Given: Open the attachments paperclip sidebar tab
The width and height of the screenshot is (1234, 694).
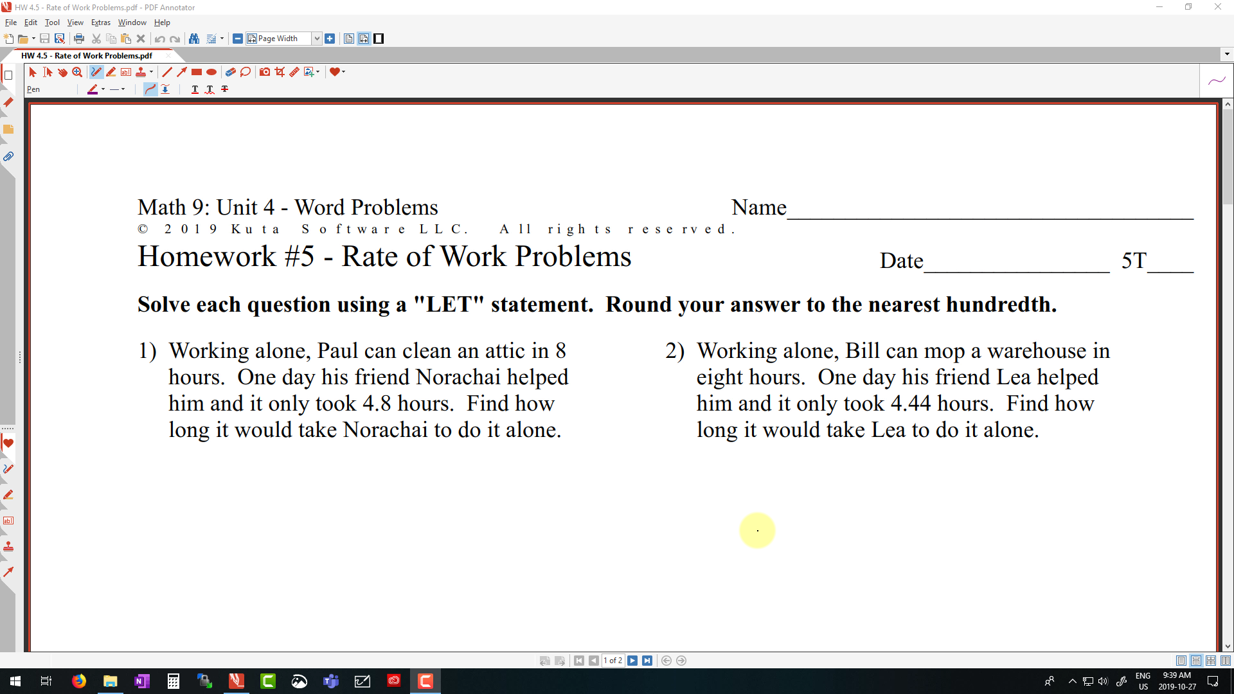Looking at the screenshot, I should [8, 156].
